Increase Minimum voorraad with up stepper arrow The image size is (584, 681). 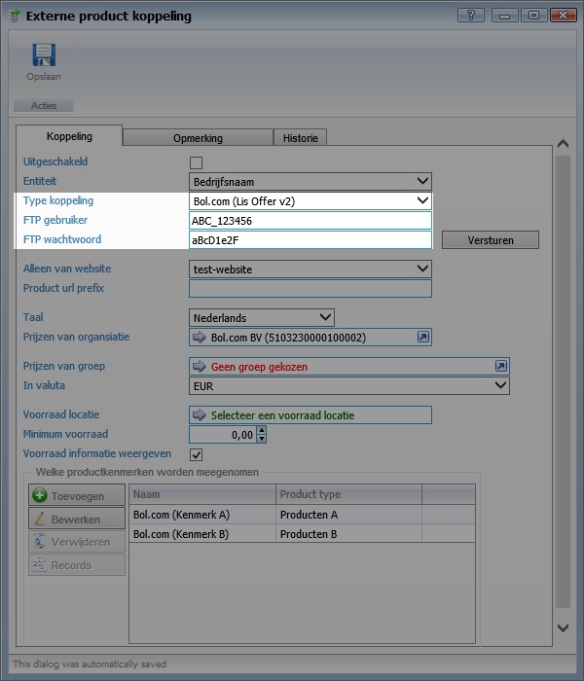click(261, 431)
